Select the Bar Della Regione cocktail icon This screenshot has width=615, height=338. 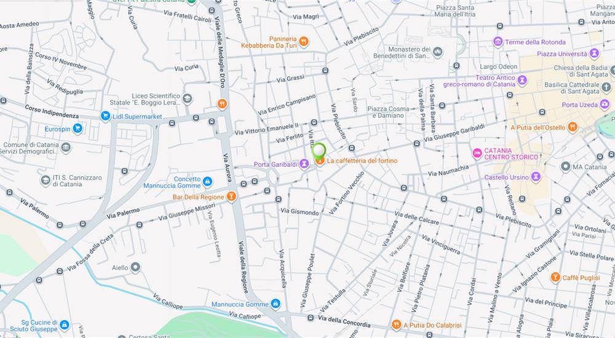pyautogui.click(x=231, y=197)
